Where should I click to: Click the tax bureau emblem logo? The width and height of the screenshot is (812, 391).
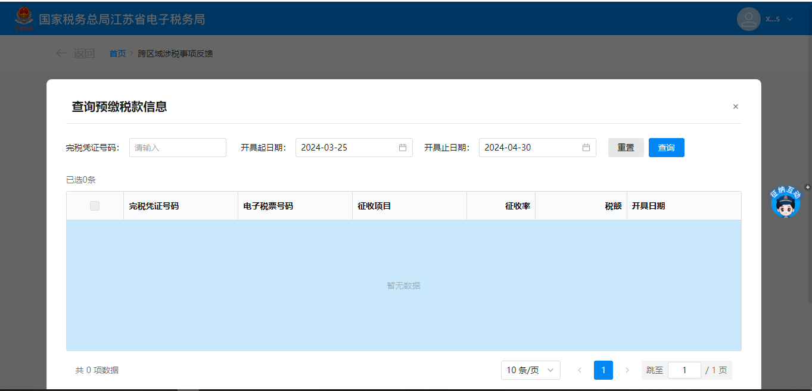(24, 18)
